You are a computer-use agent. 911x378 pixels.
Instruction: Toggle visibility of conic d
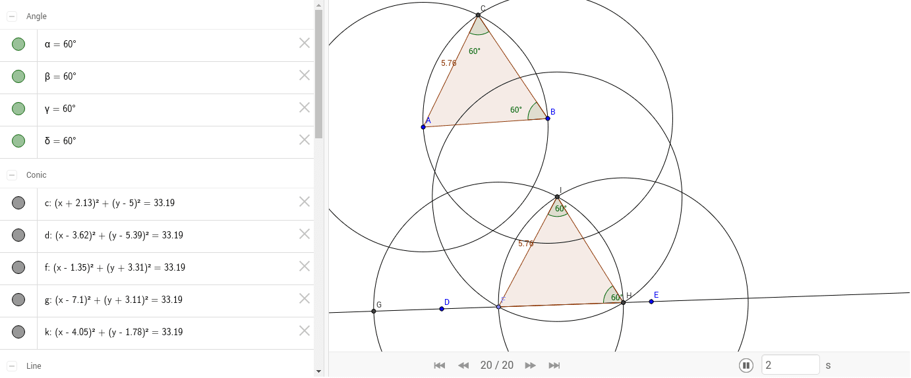tap(18, 235)
